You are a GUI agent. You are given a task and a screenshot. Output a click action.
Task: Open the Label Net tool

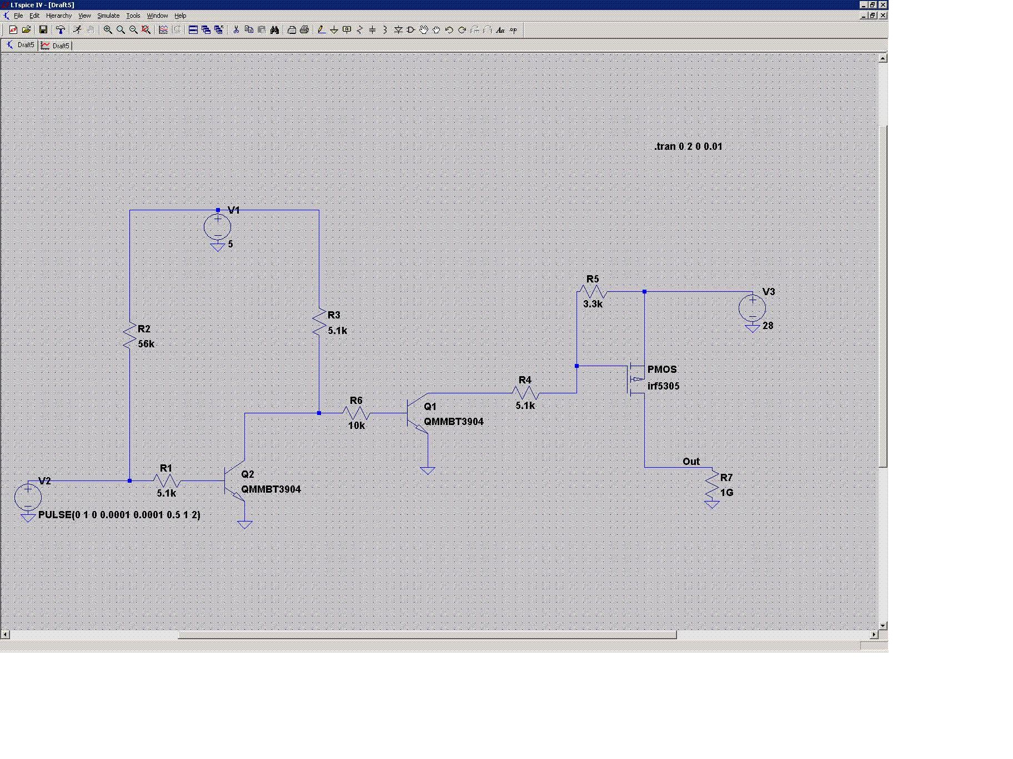pos(347,30)
